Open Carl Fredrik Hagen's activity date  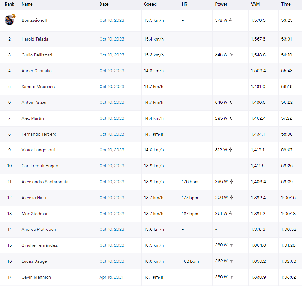(x=112, y=166)
